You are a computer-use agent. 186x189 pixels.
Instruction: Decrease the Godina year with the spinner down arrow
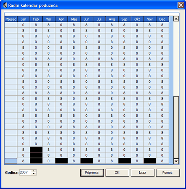[34, 174]
